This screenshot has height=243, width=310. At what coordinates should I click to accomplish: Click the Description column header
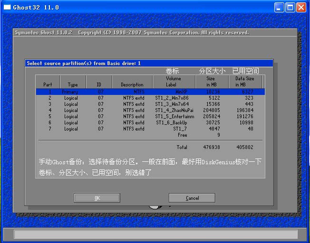tap(132, 82)
